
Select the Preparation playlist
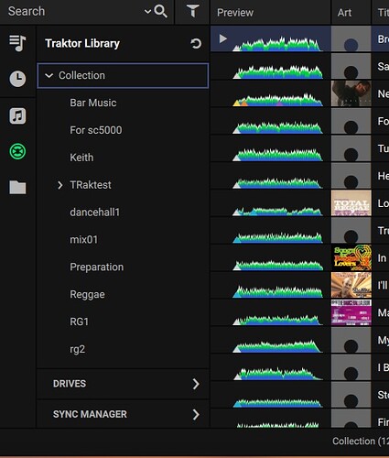pyautogui.click(x=97, y=267)
